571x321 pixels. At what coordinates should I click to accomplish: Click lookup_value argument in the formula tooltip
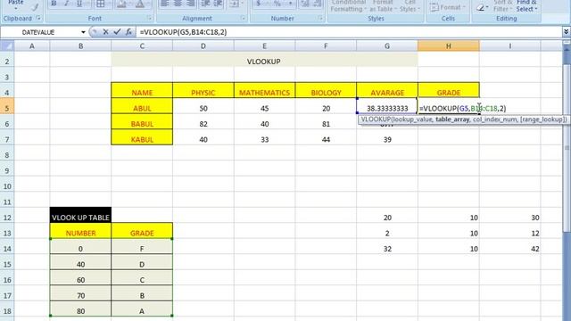(412, 119)
